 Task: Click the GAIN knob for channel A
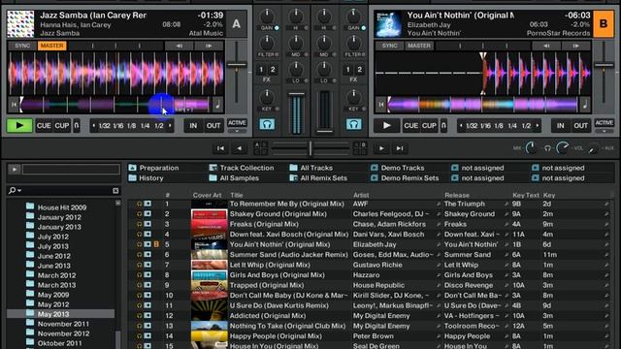[267, 16]
